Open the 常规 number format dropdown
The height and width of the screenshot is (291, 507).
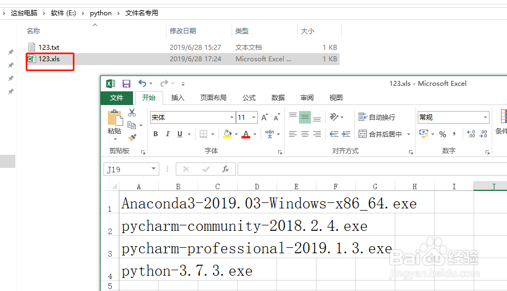pos(485,117)
